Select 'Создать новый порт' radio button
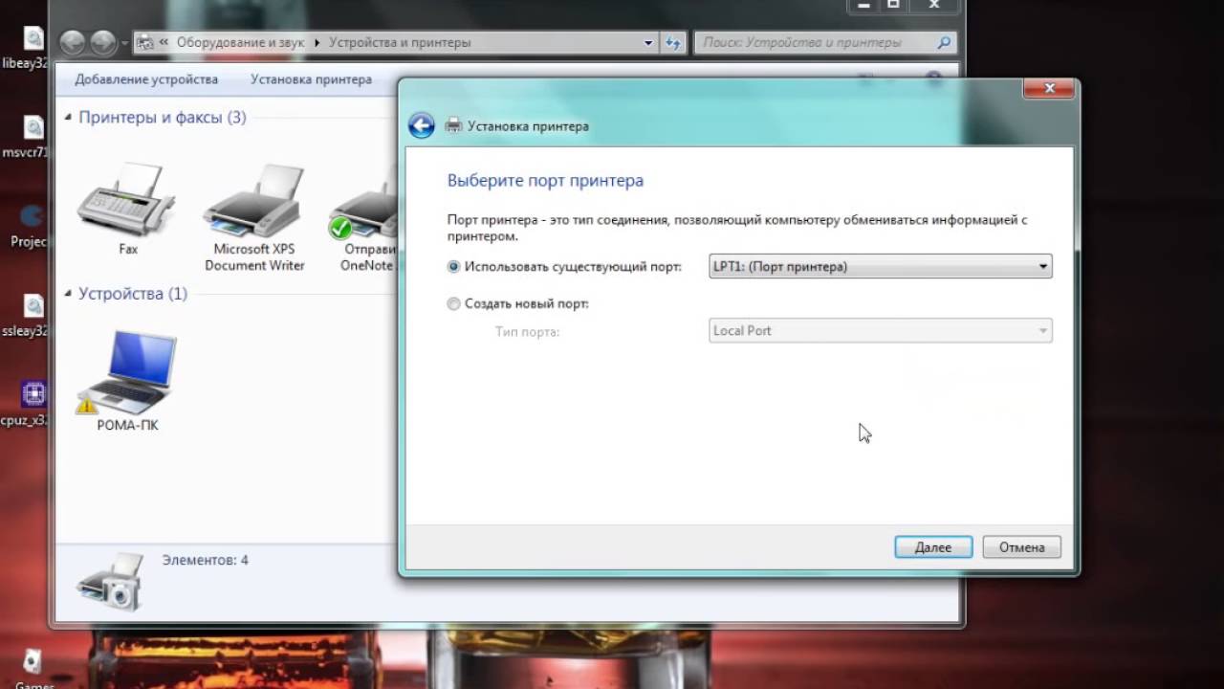Viewport: 1224px width, 689px height. [454, 303]
